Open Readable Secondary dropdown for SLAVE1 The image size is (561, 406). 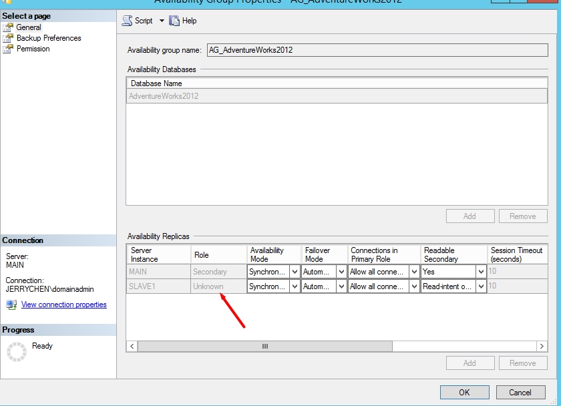481,286
